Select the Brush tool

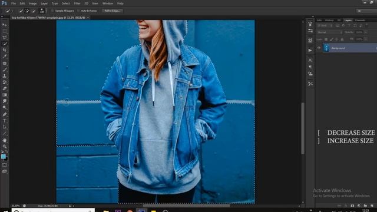[x=5, y=69]
